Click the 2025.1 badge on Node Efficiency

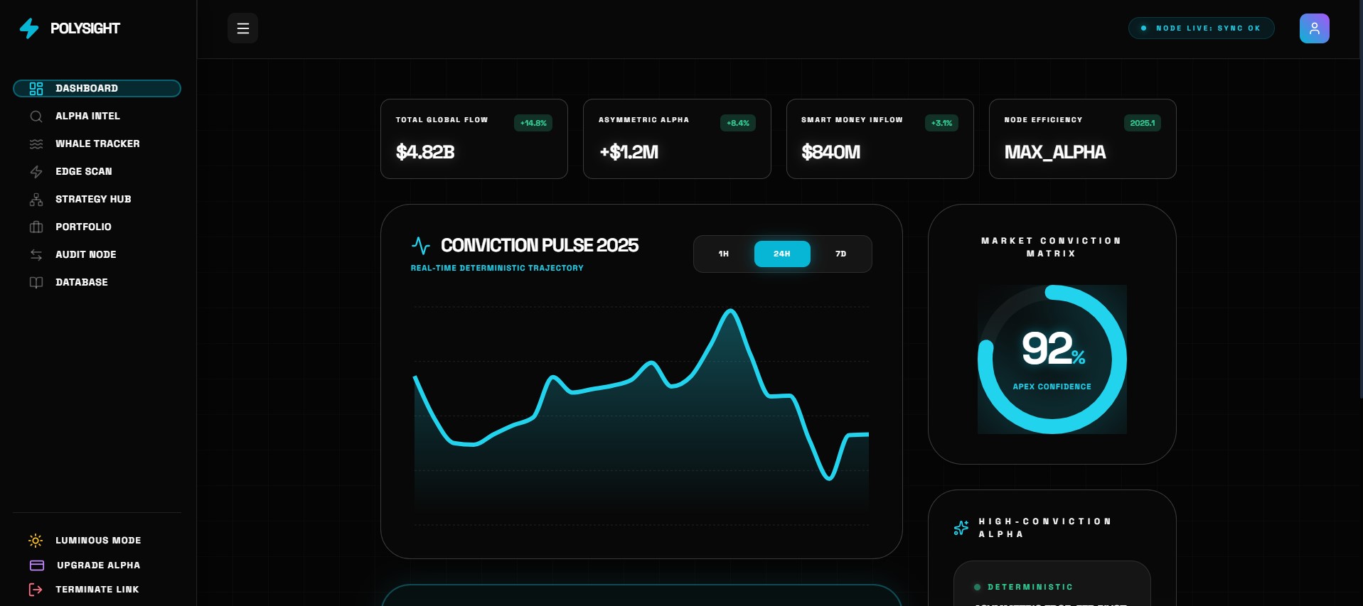(1143, 123)
